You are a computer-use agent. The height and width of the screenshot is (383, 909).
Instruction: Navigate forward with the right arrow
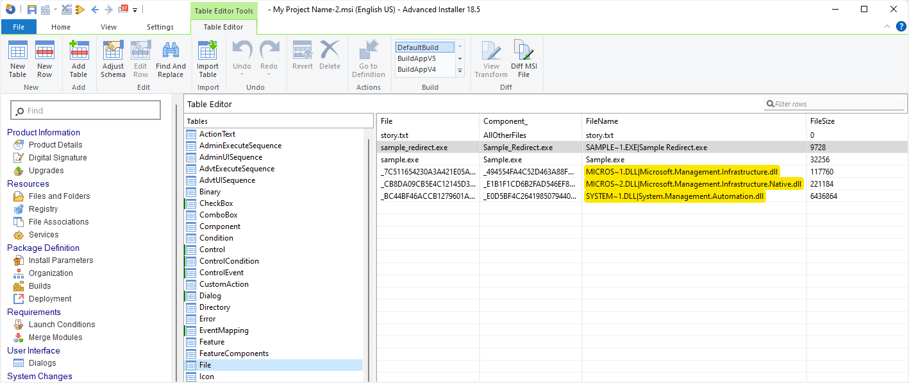point(108,10)
